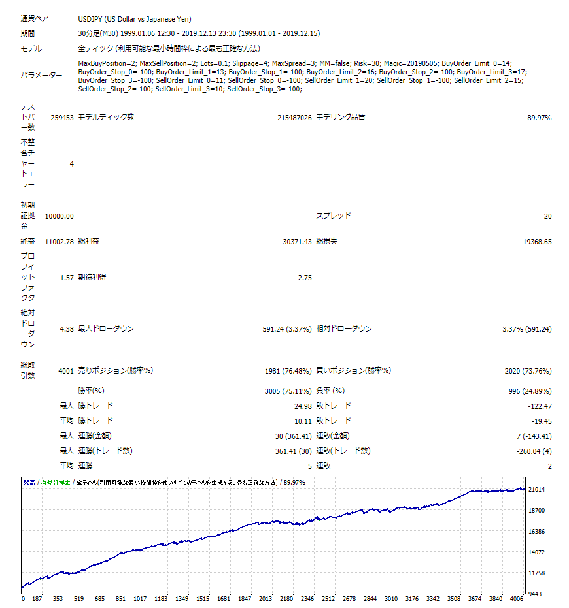The width and height of the screenshot is (569, 608).
Task: Click the label スプレッド
Action: 334,216
